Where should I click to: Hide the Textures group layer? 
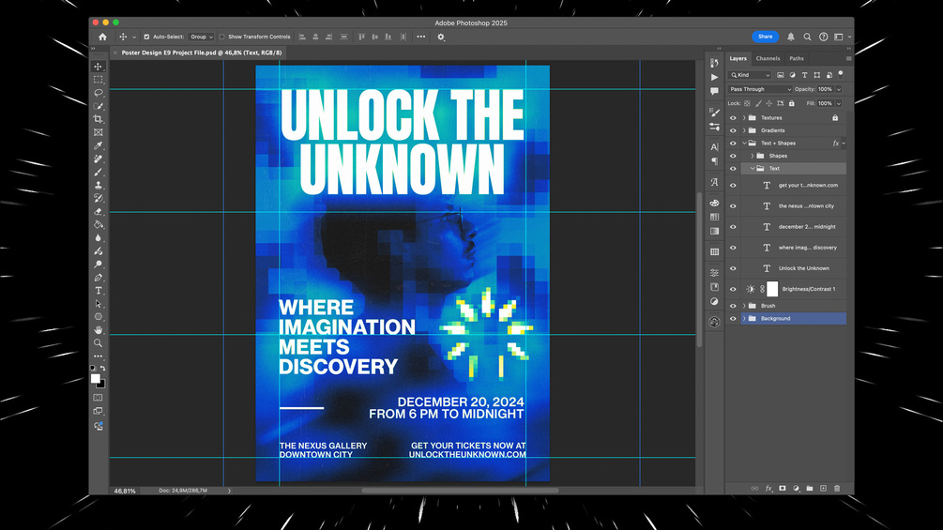click(x=733, y=118)
